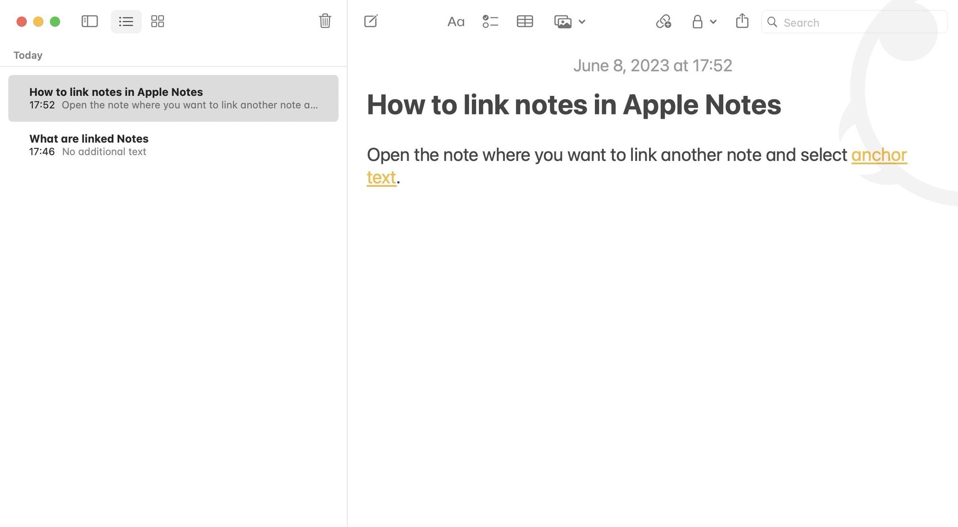The width and height of the screenshot is (958, 527).
Task: Click the photos media icon
Action: [x=563, y=22]
